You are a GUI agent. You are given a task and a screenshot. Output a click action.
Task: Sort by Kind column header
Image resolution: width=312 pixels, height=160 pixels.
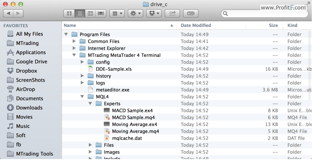point(297,25)
